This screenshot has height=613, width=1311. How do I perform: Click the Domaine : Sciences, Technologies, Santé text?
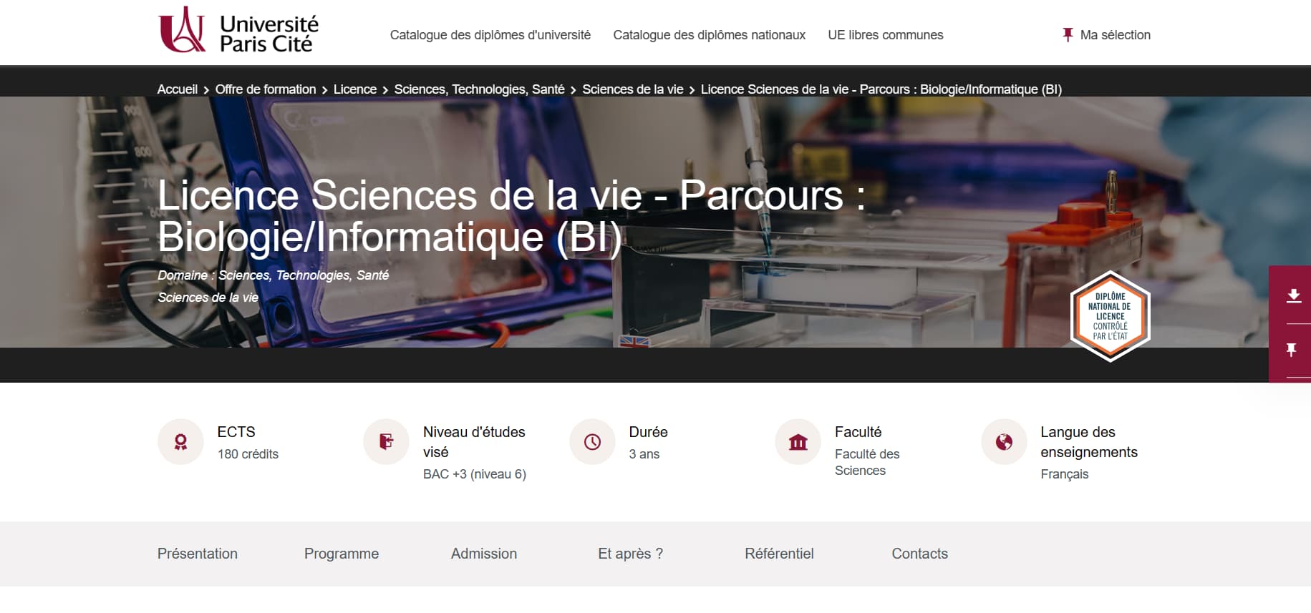[274, 275]
